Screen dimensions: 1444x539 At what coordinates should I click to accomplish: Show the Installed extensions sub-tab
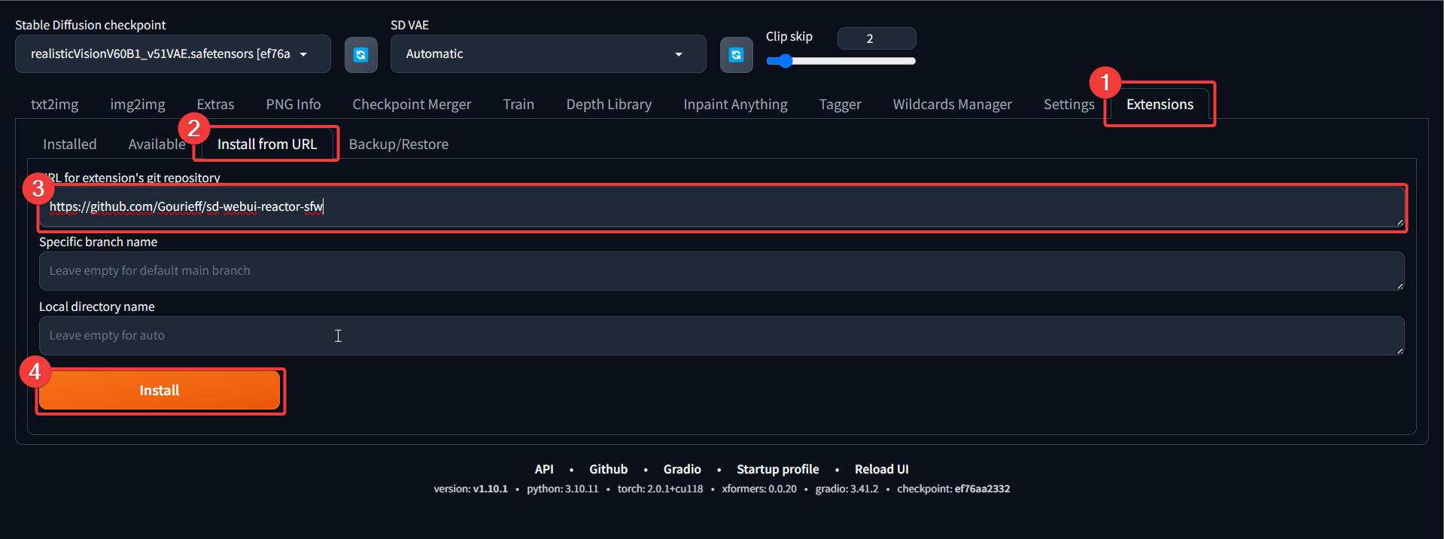(69, 145)
